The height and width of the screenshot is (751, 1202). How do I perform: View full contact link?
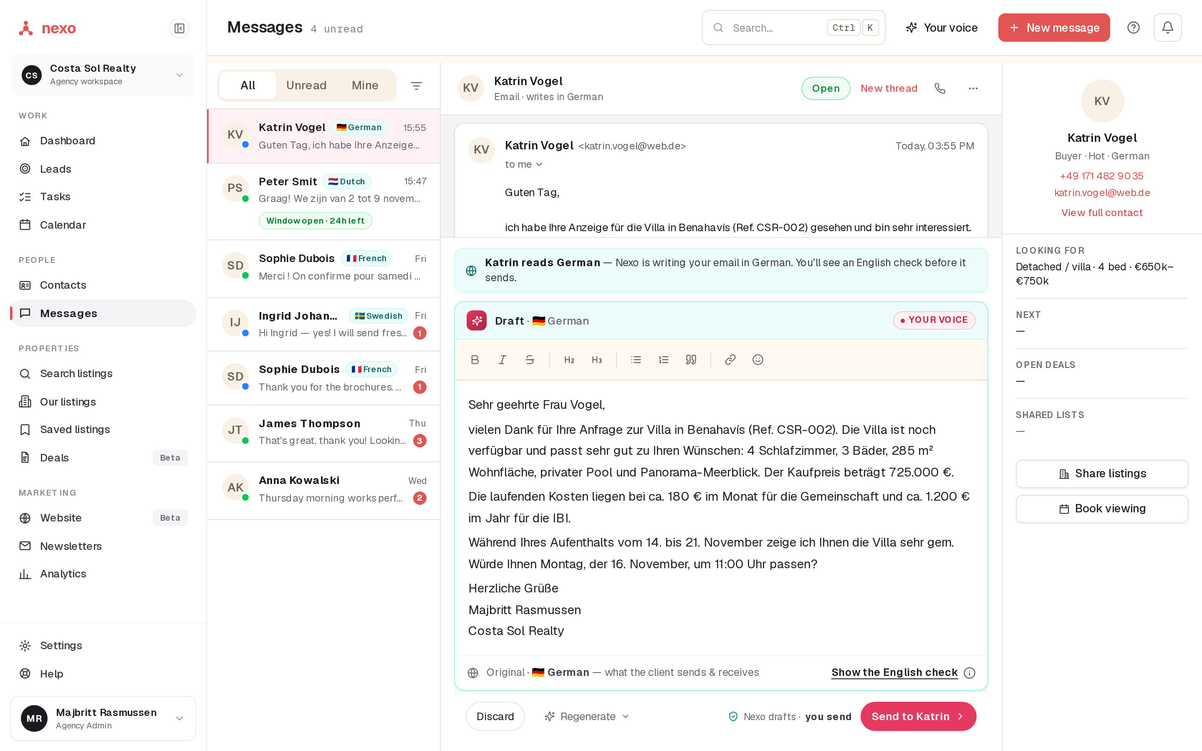tap(1102, 213)
